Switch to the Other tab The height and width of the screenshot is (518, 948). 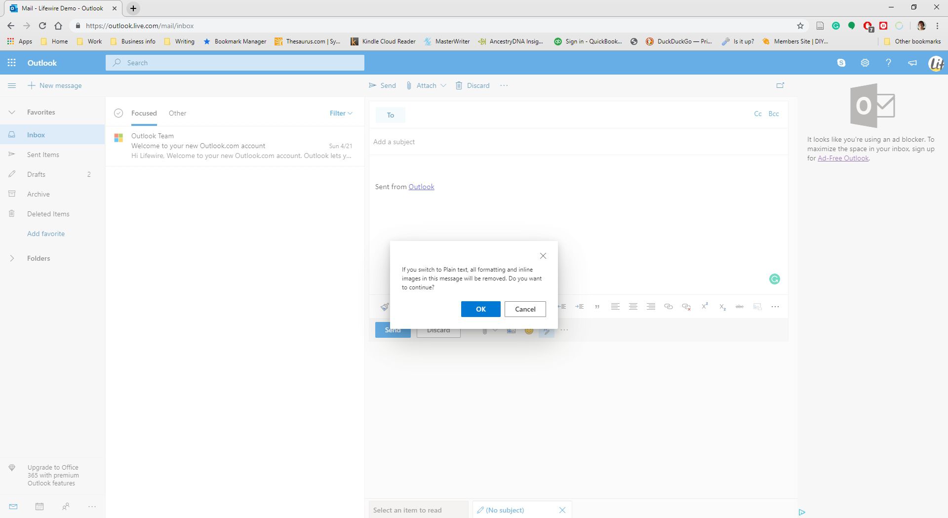point(177,113)
